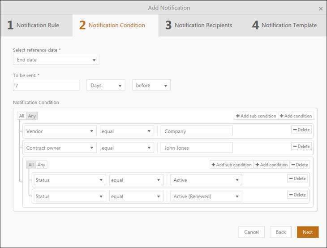
Task: Add condition to top-level group
Action: (x=296, y=116)
